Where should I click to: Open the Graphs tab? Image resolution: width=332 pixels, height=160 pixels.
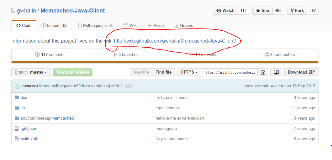(183, 26)
